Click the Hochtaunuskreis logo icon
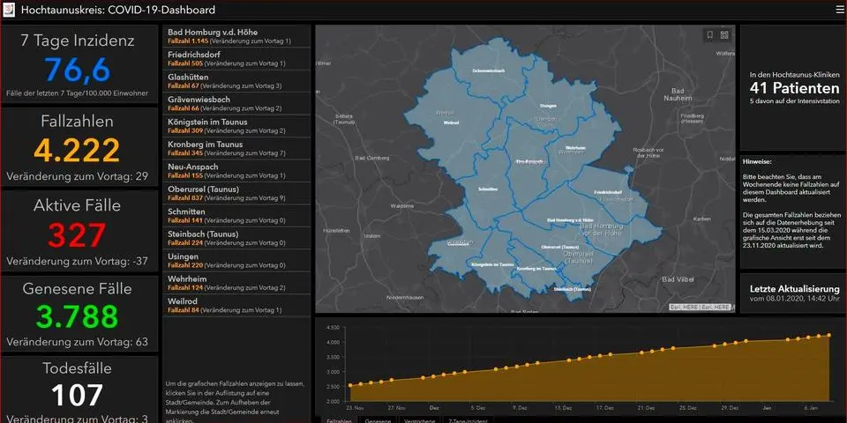Viewport: 847px width, 423px height. 9,10
